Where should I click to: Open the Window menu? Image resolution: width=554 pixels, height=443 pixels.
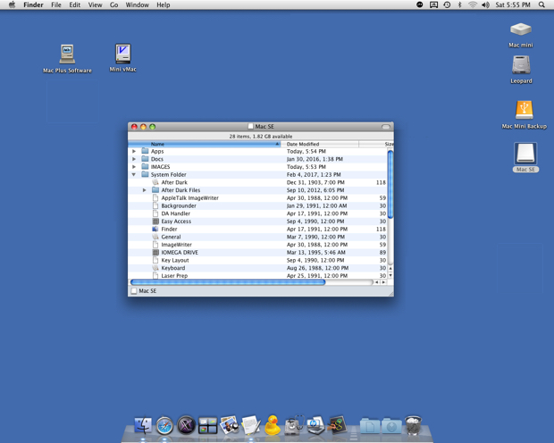pyautogui.click(x=137, y=5)
